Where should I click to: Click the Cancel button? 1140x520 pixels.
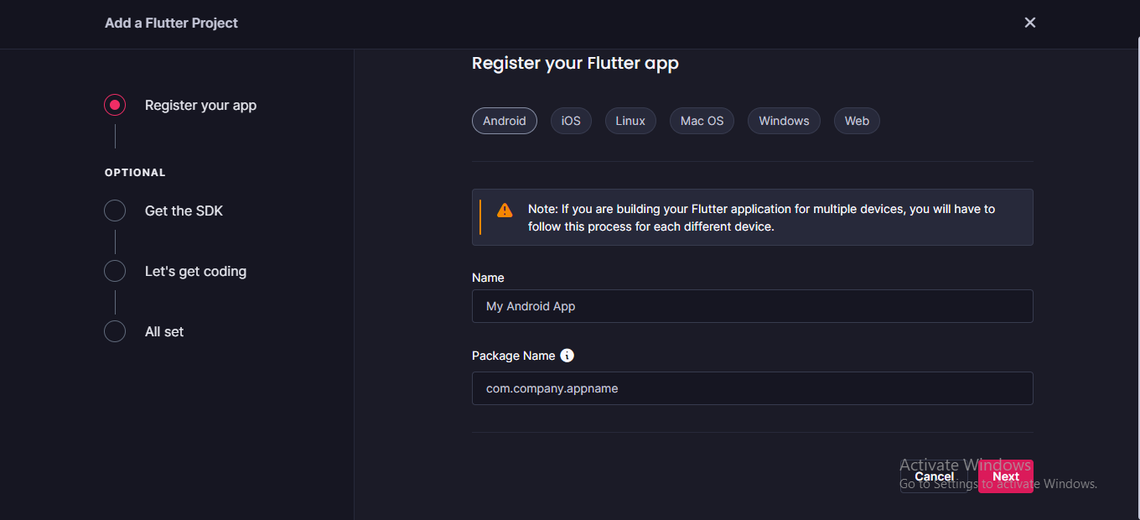935,476
